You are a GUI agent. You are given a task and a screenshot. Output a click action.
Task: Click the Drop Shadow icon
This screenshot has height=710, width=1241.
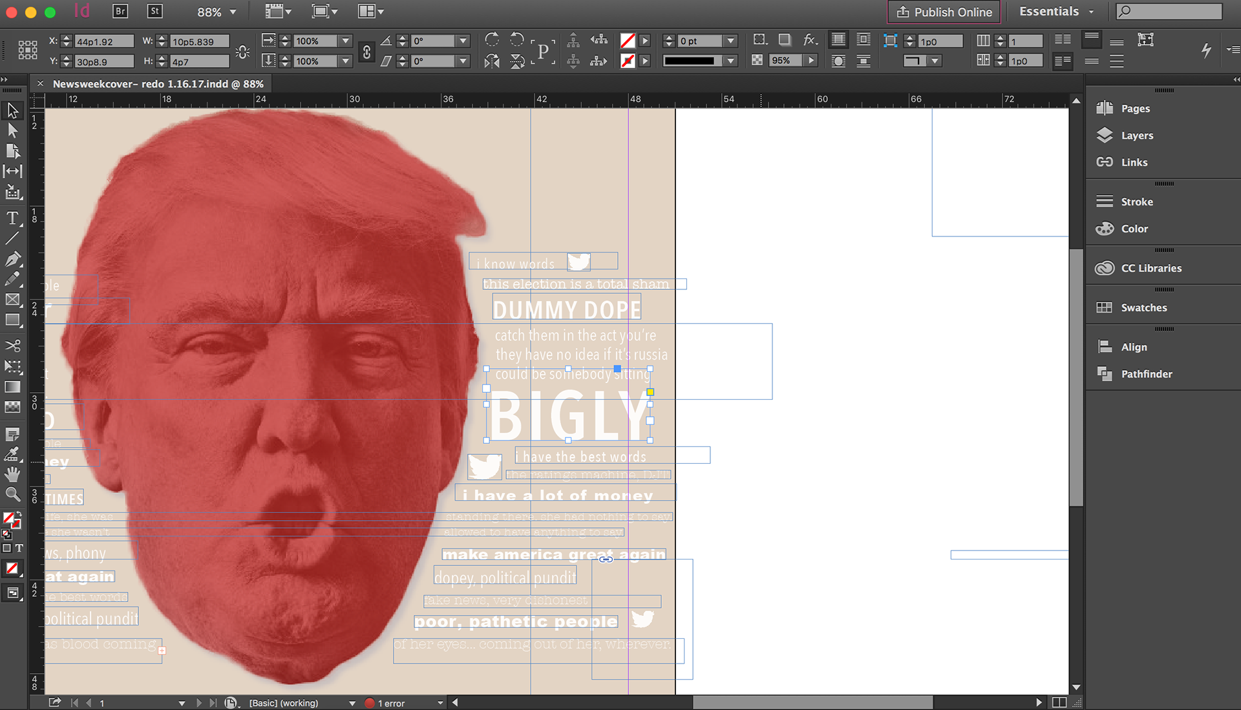(785, 40)
